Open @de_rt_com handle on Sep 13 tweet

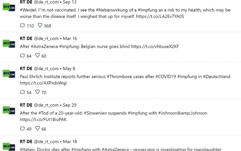click(x=46, y=2)
